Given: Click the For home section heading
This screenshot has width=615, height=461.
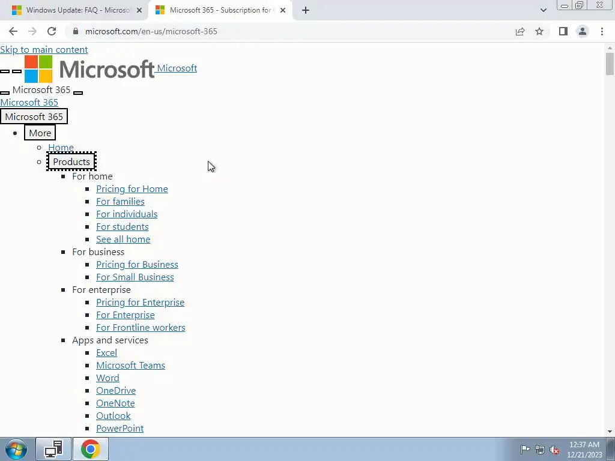Looking at the screenshot, I should [x=92, y=176].
